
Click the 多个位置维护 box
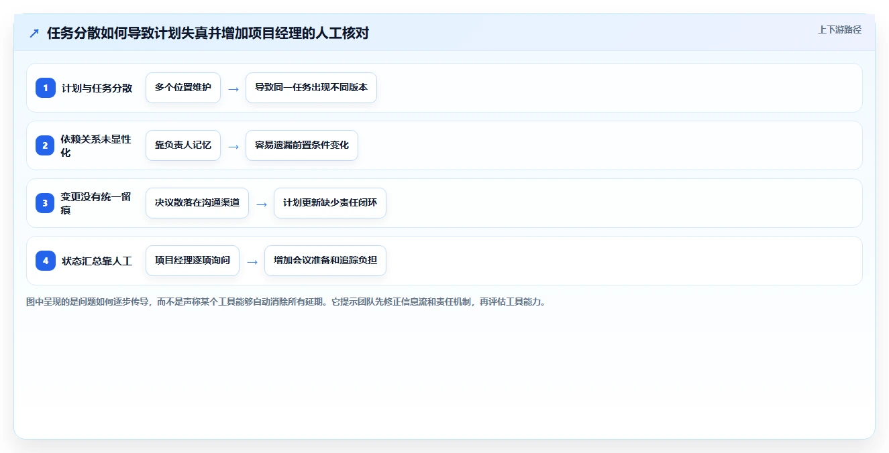183,88
